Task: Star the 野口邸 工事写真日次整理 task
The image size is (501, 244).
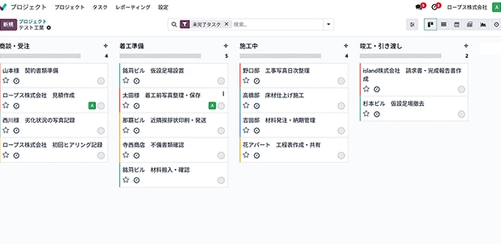Action: [x=246, y=81]
